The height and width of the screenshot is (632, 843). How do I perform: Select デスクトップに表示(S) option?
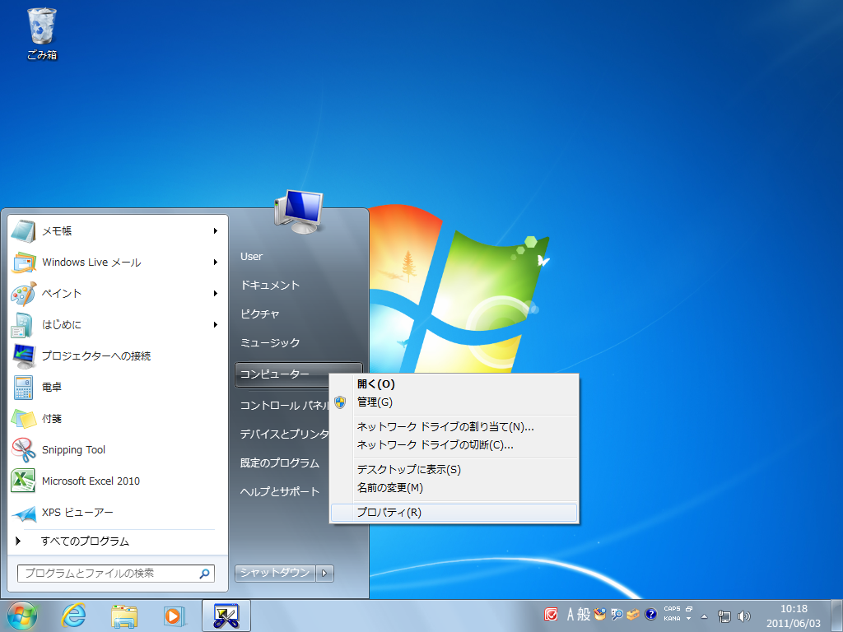[x=454, y=470]
